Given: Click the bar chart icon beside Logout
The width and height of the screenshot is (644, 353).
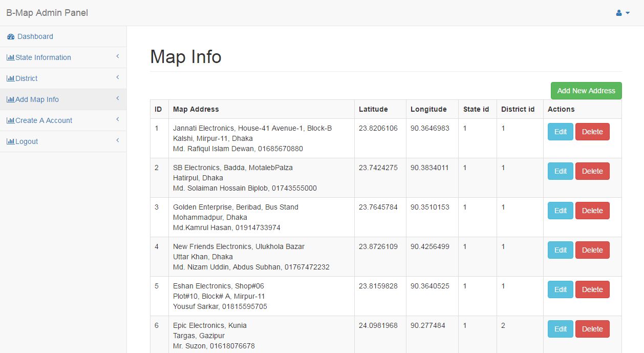Looking at the screenshot, I should (x=10, y=141).
